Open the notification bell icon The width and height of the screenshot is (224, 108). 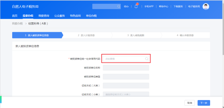136,6
